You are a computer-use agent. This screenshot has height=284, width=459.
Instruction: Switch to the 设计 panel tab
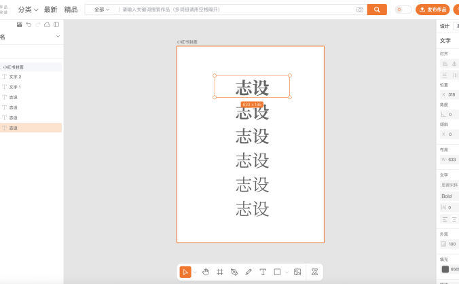(445, 26)
